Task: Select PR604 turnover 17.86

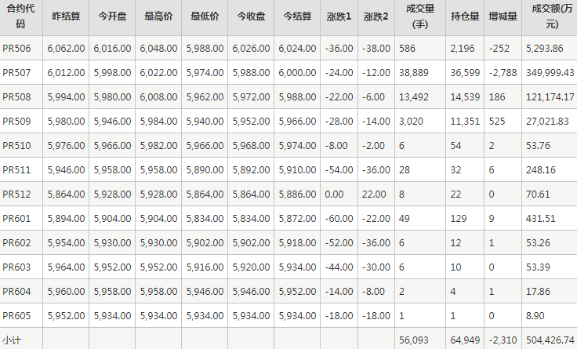Action: pyautogui.click(x=538, y=291)
